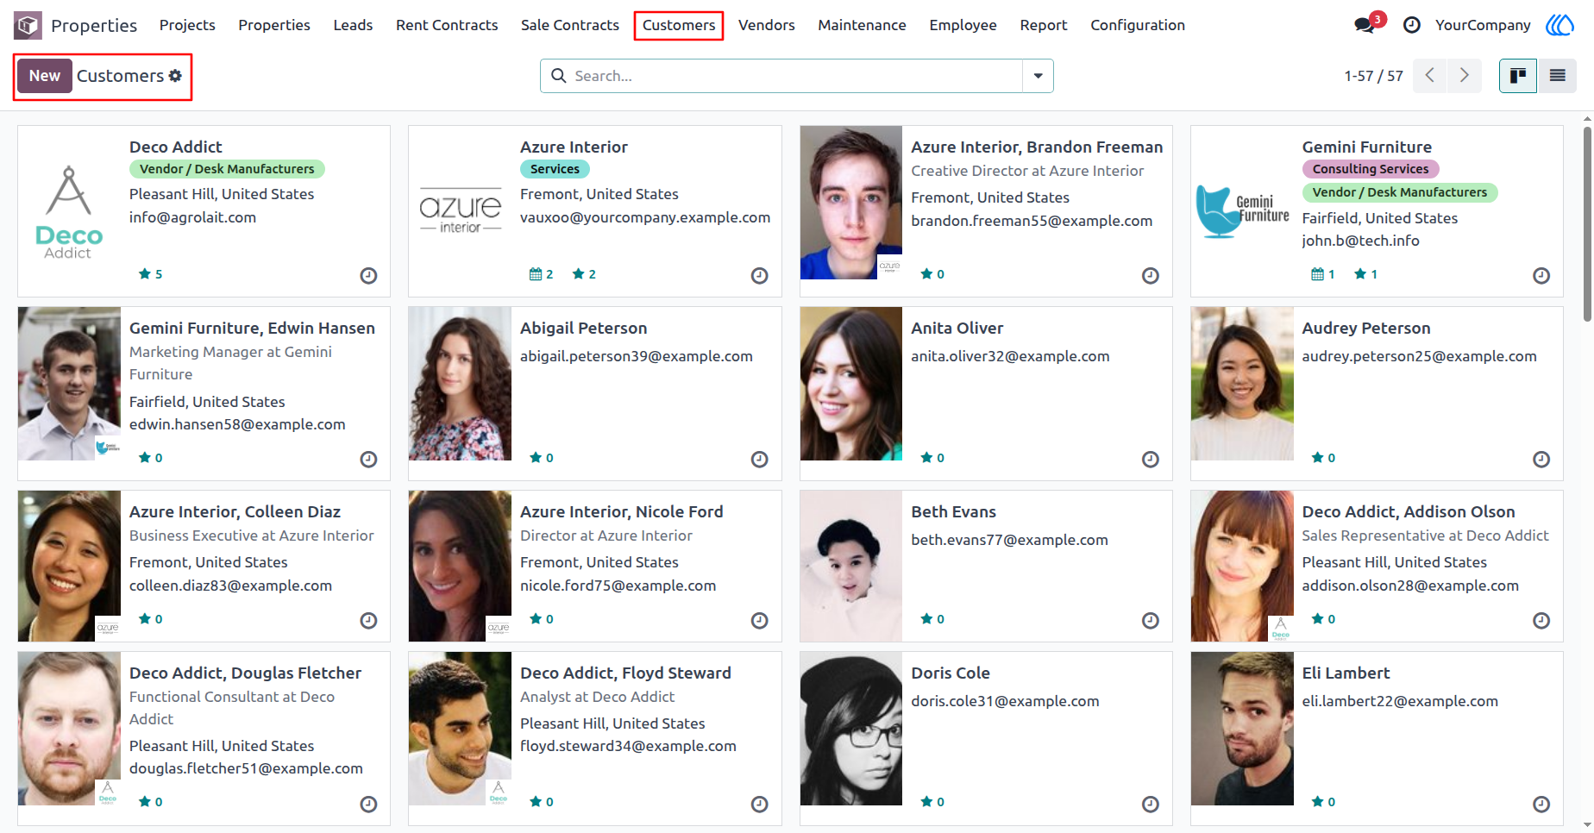Click the Consulting Services tag on Gemini Furniture
Viewport: 1594px width, 833px height.
coord(1371,169)
